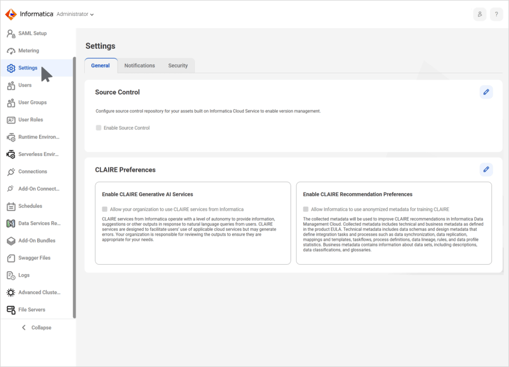Click the Metering gauge icon
509x367 pixels.
pos(11,51)
